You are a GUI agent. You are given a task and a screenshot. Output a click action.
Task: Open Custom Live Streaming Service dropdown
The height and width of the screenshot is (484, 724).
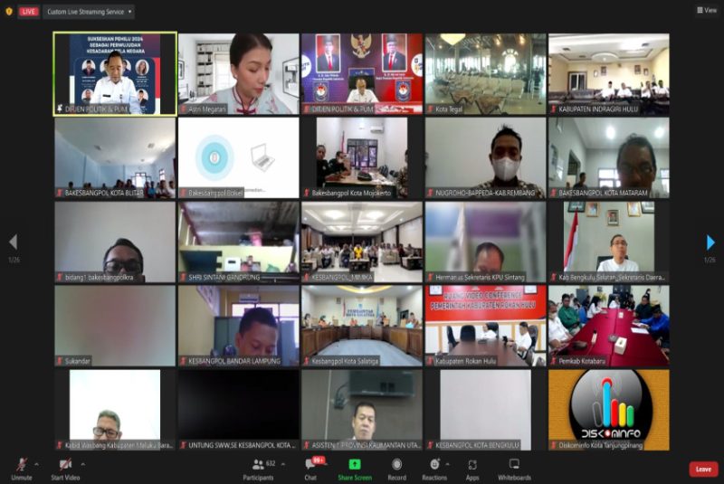(x=89, y=12)
